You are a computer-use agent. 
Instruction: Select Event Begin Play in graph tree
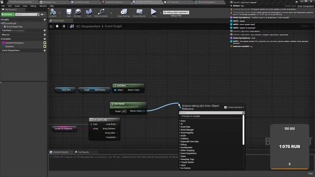click(x=14, y=27)
